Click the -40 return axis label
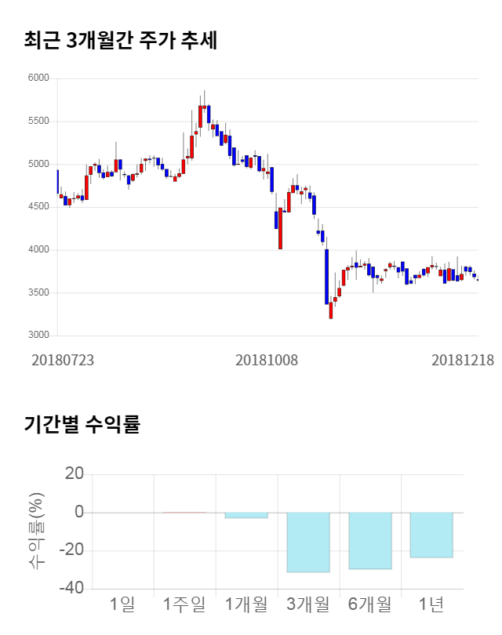502x635 pixels. tap(72, 588)
